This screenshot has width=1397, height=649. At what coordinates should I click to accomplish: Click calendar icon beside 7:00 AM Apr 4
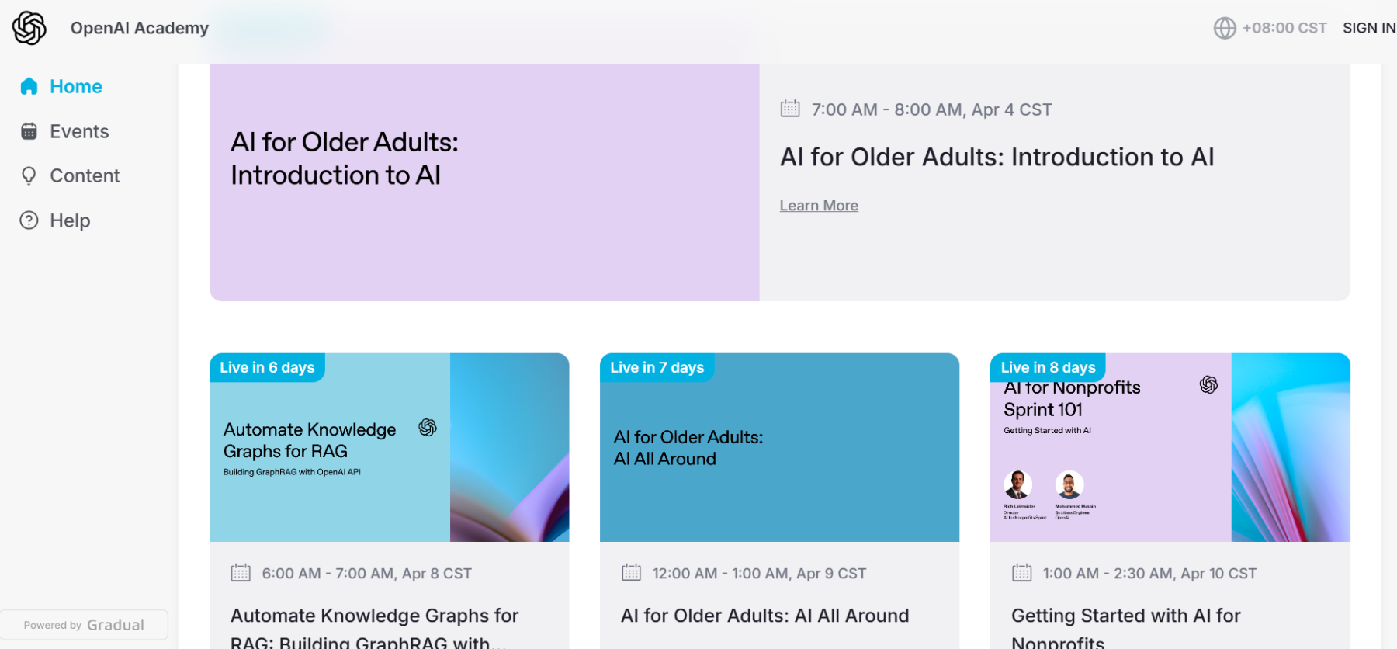[x=790, y=109]
